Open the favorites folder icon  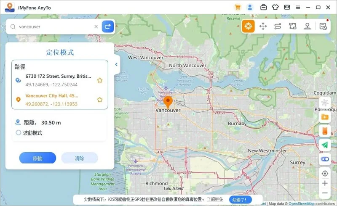325,117
